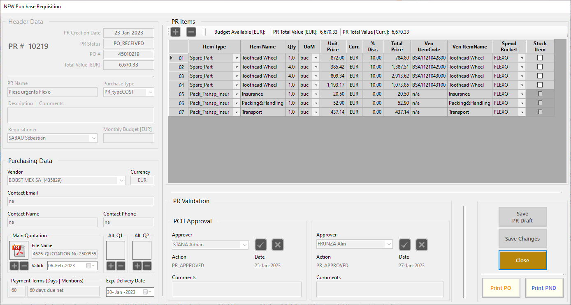Open Item Type dropdown in row 01
Viewport: 571px width, 305px height.
tap(237, 58)
